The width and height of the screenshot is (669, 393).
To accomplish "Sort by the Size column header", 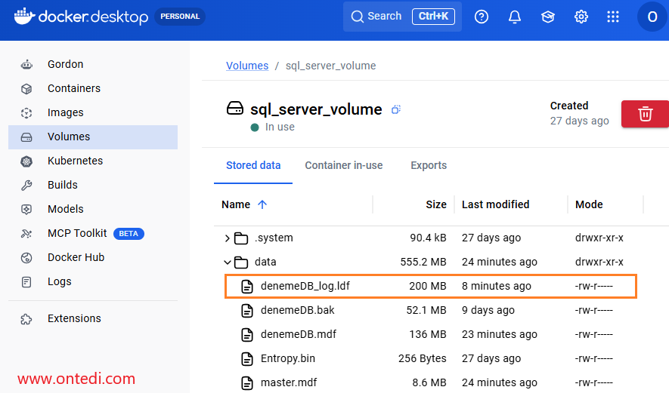I will [x=436, y=205].
